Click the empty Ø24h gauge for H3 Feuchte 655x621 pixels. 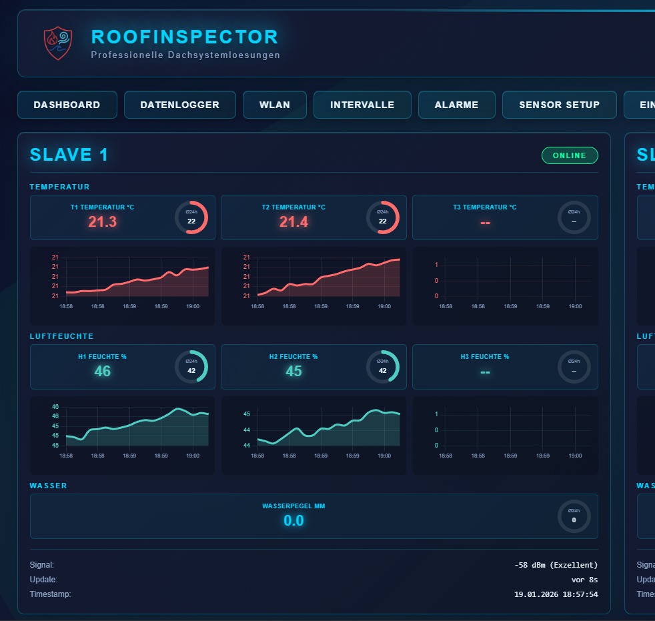[x=574, y=367]
